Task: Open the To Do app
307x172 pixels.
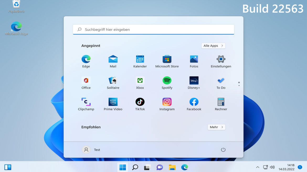Action: [x=221, y=81]
